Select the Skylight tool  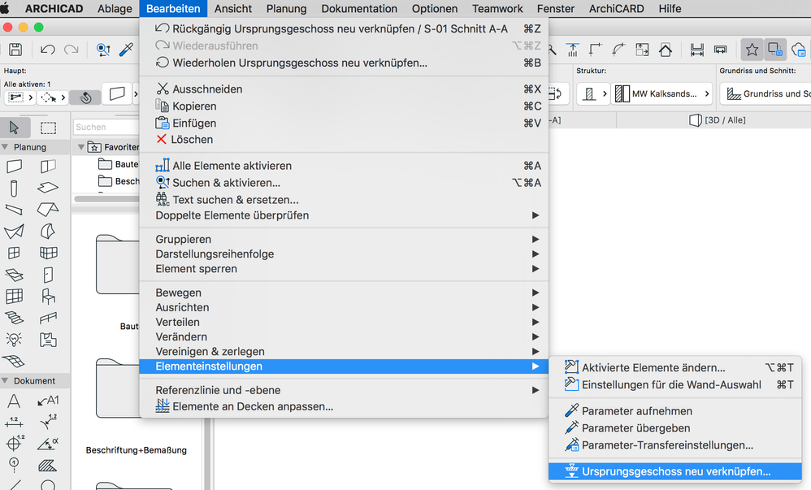coord(14,275)
